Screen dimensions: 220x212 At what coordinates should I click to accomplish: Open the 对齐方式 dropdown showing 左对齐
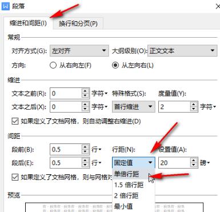tap(79, 51)
